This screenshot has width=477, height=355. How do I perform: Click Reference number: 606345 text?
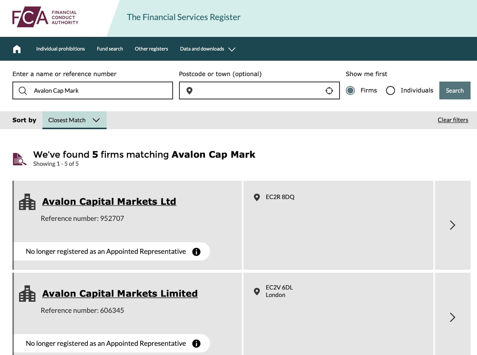[x=82, y=310]
